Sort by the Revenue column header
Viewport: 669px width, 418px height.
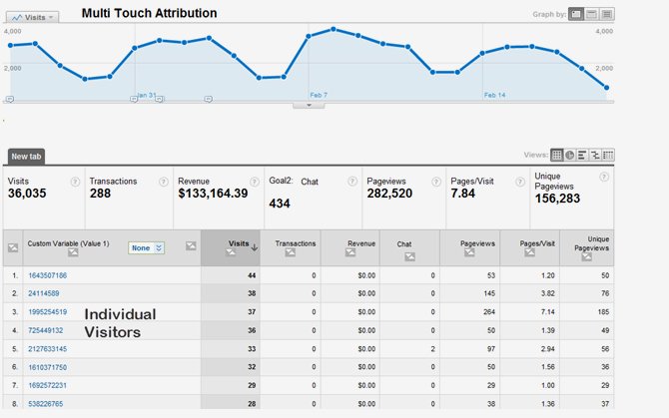(361, 243)
